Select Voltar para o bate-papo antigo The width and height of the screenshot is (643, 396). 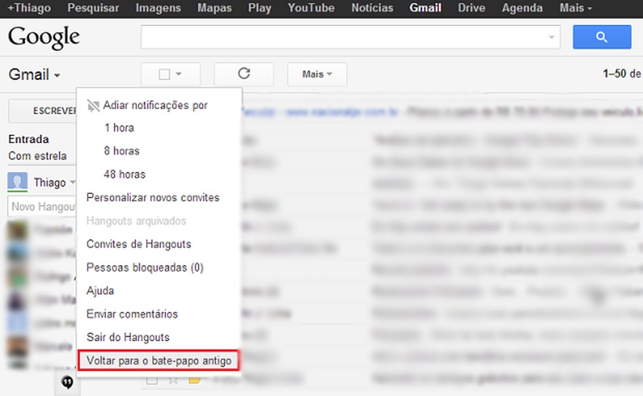pyautogui.click(x=159, y=361)
